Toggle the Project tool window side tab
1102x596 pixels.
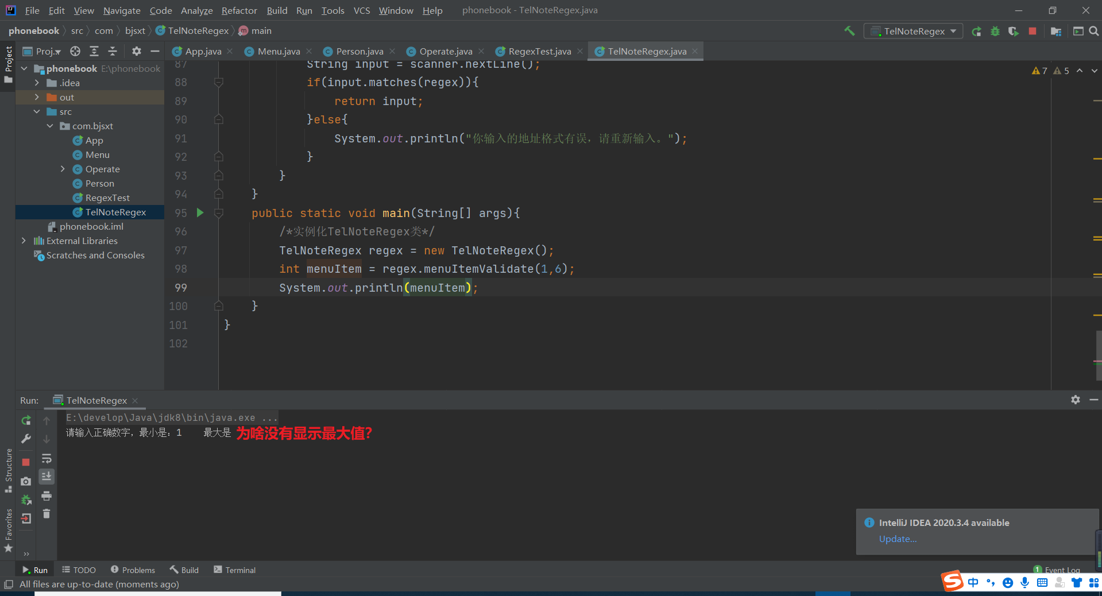[x=8, y=64]
